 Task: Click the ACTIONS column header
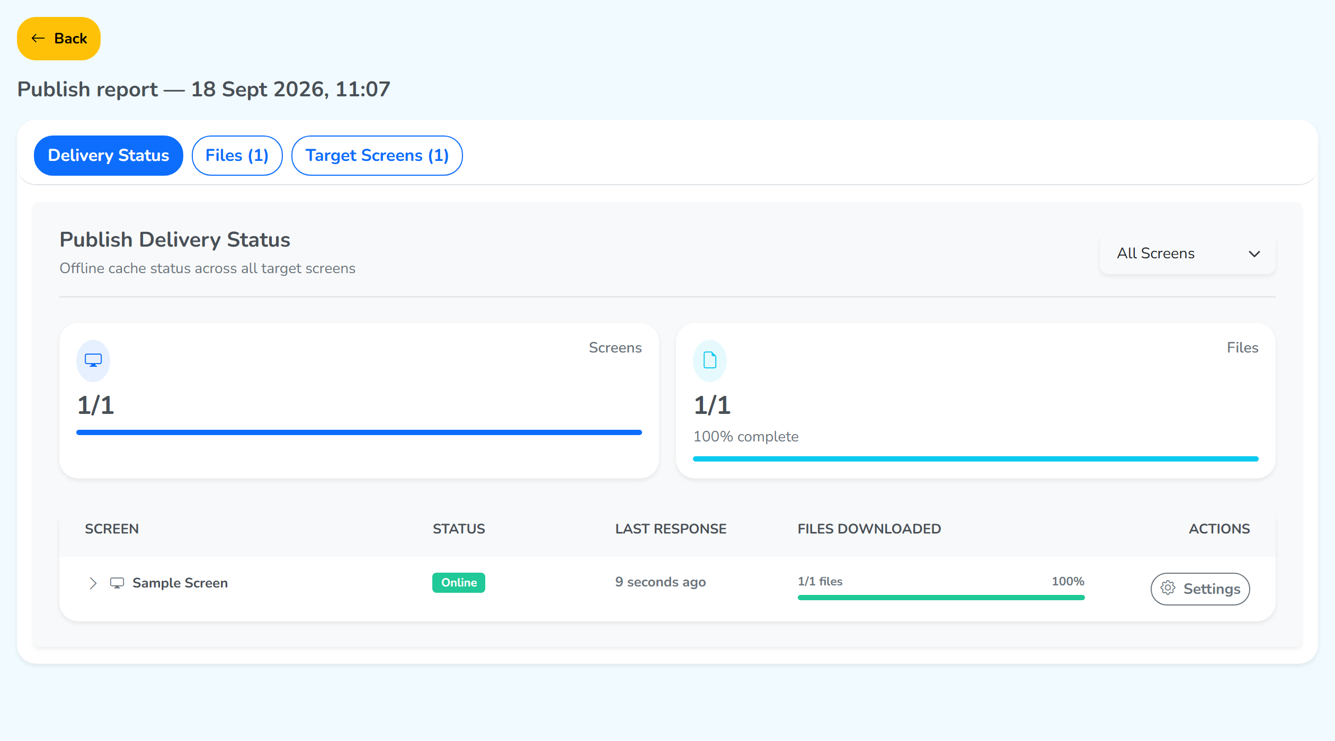[1220, 529]
